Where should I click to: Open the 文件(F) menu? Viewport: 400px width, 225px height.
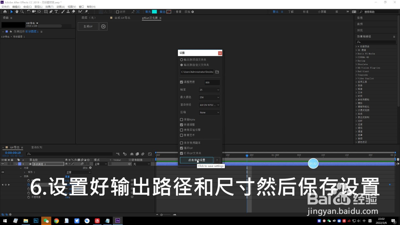point(5,7)
